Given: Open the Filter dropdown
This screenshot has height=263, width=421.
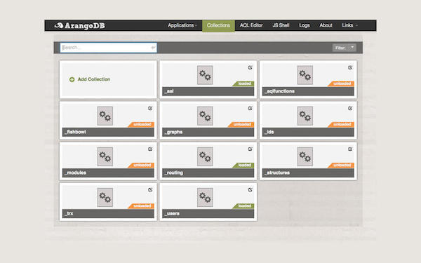Looking at the screenshot, I should [345, 48].
